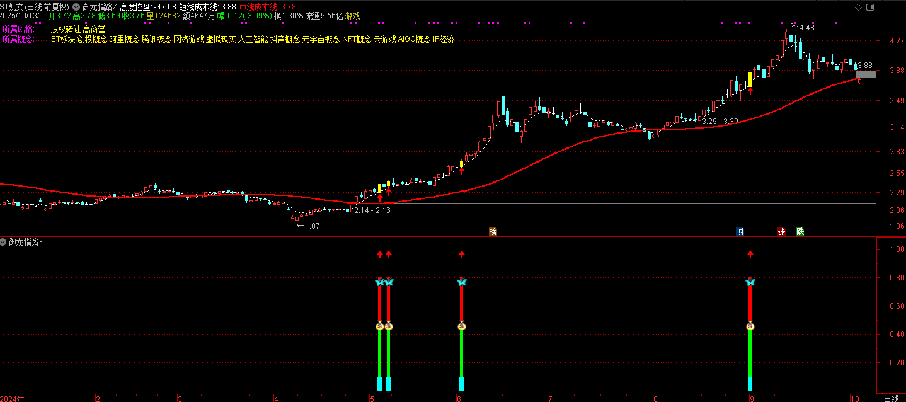Click the 榜 event marker icon
This screenshot has height=402, width=906.
493,232
